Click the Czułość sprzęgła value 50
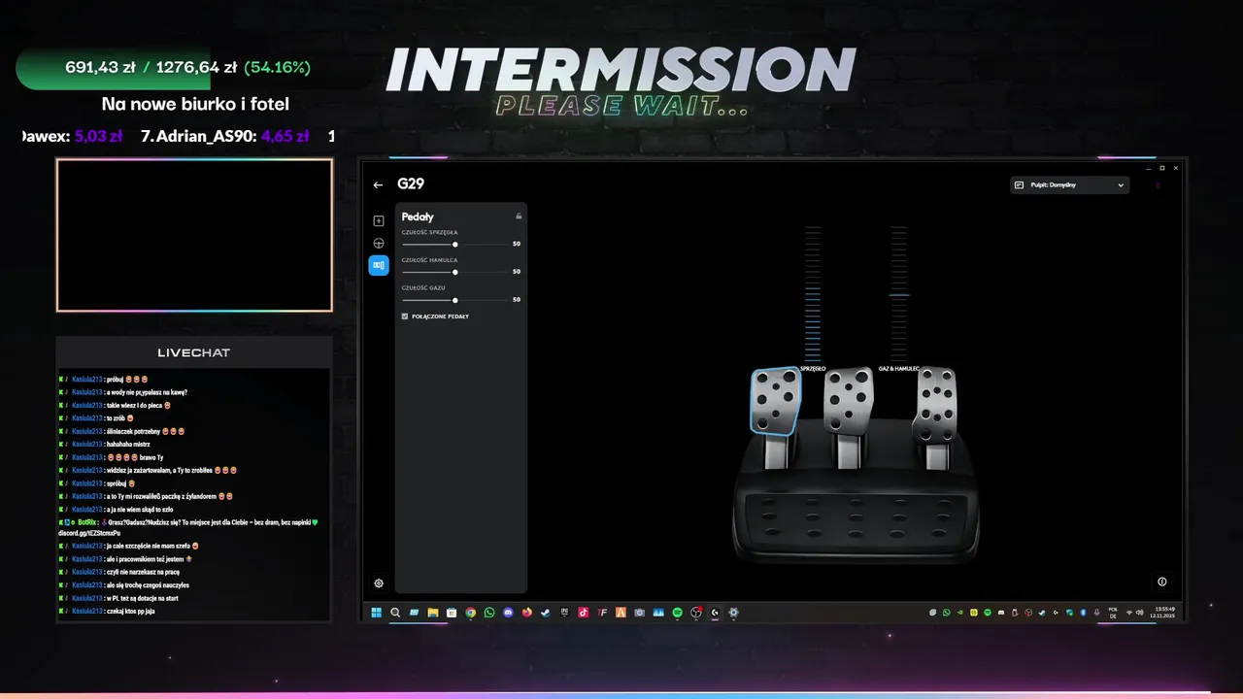The width and height of the screenshot is (1243, 699). (x=517, y=244)
